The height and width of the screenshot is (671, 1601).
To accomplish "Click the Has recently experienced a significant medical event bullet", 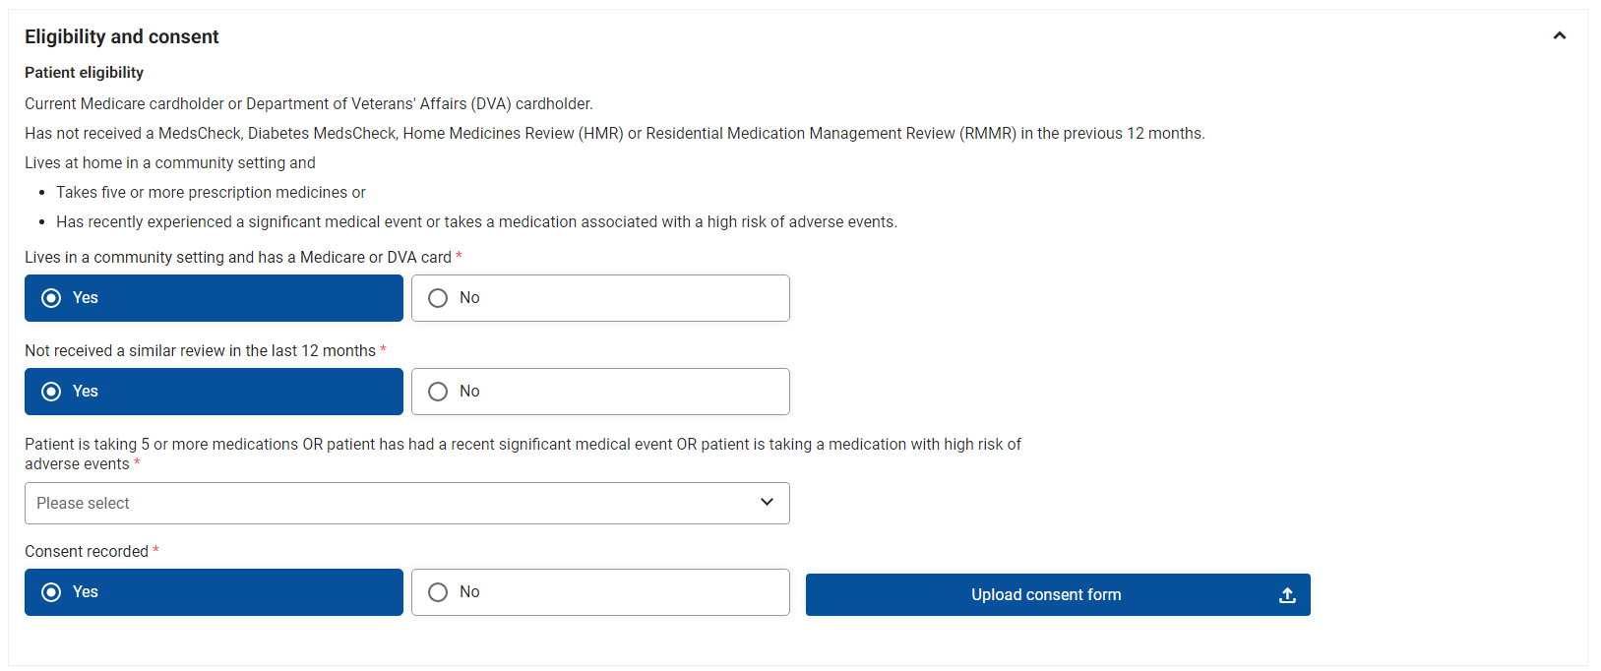I will (x=476, y=221).
